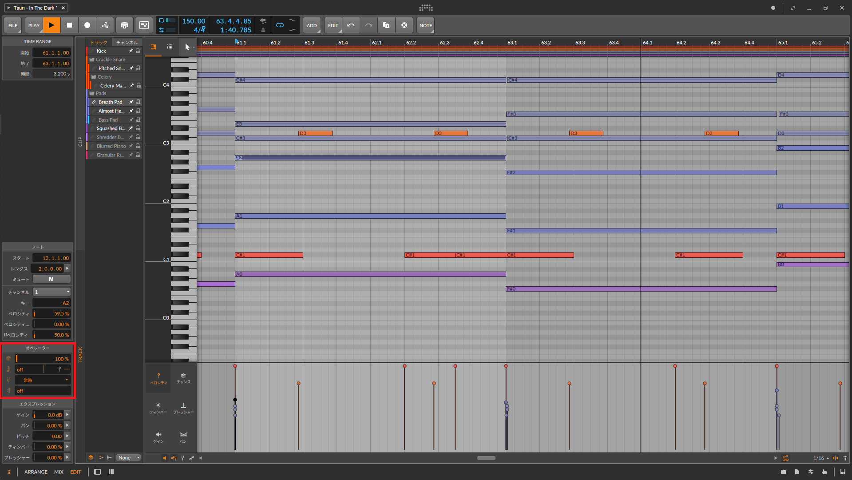This screenshot has height=480, width=852.
Task: Switch to ARRANGE view
Action: [36, 472]
